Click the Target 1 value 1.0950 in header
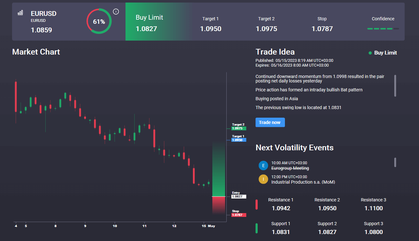Screen dimensions: 419x241 (x=211, y=29)
